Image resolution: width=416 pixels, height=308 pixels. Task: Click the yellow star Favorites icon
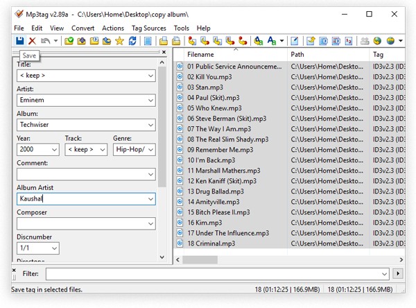point(119,41)
